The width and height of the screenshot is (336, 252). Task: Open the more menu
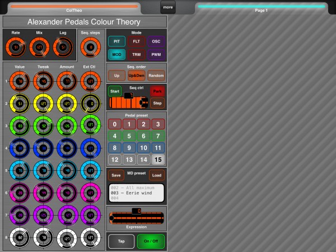pos(168,7)
